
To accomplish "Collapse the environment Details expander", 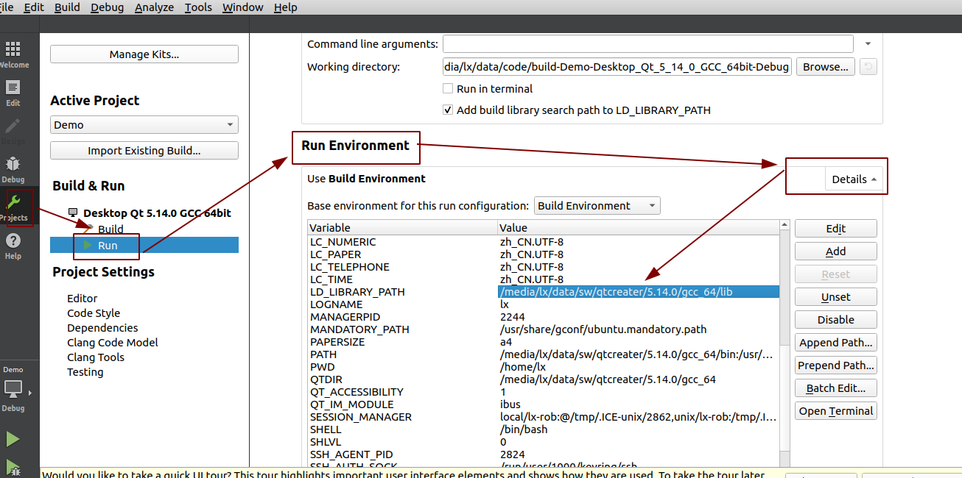I will pos(854,179).
